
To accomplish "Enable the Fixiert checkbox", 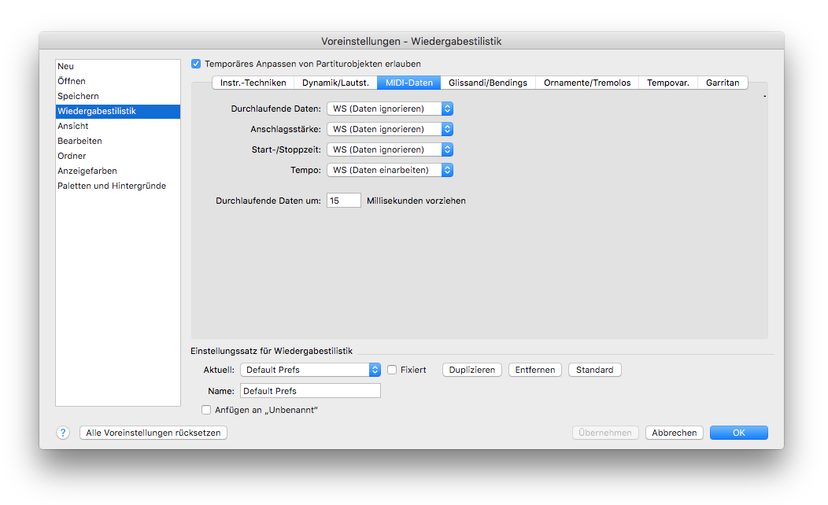I will pyautogui.click(x=392, y=370).
